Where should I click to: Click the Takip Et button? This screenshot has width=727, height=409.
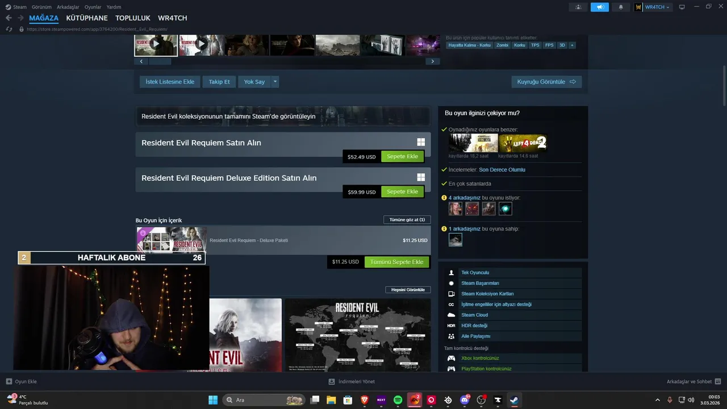point(219,82)
